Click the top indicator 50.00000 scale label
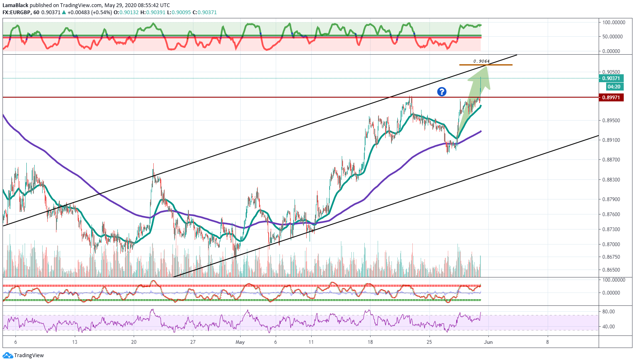This screenshot has height=363, width=635. pos(612,37)
